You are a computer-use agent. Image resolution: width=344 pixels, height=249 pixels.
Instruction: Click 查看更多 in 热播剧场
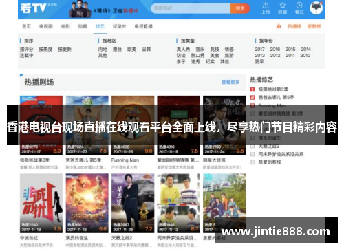point(230,82)
